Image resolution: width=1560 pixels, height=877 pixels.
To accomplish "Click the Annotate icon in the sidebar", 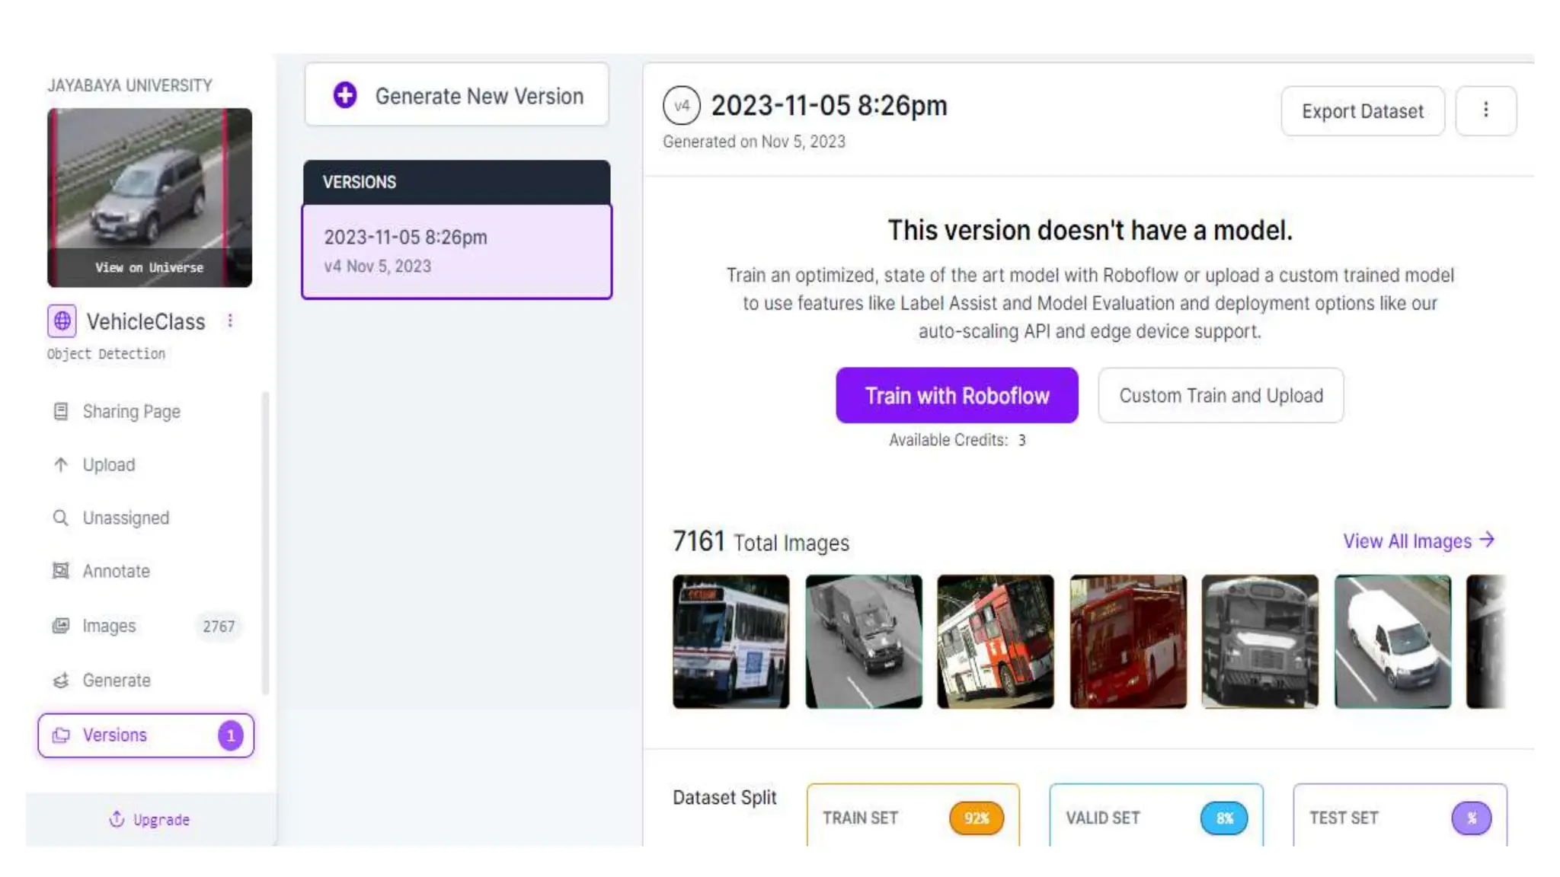I will click(x=61, y=571).
